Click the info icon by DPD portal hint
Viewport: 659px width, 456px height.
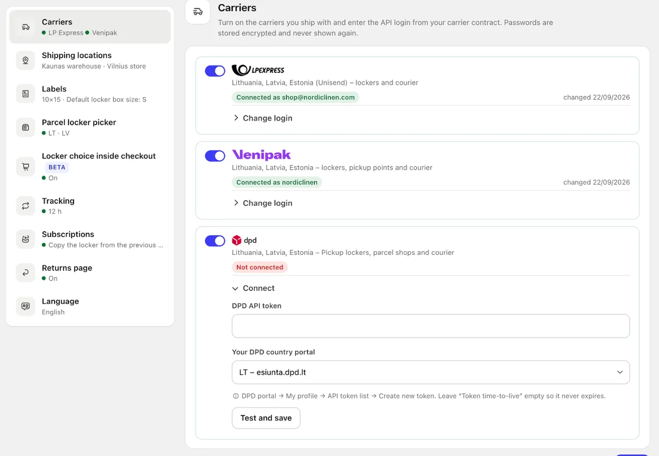point(236,396)
